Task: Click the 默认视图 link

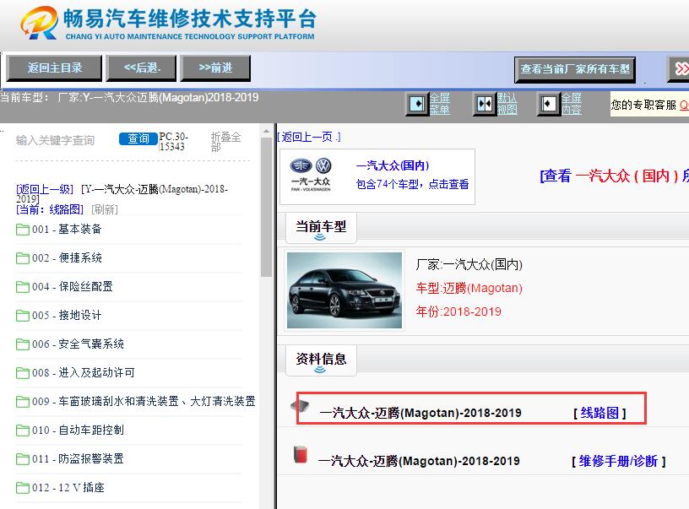Action: pos(507,104)
